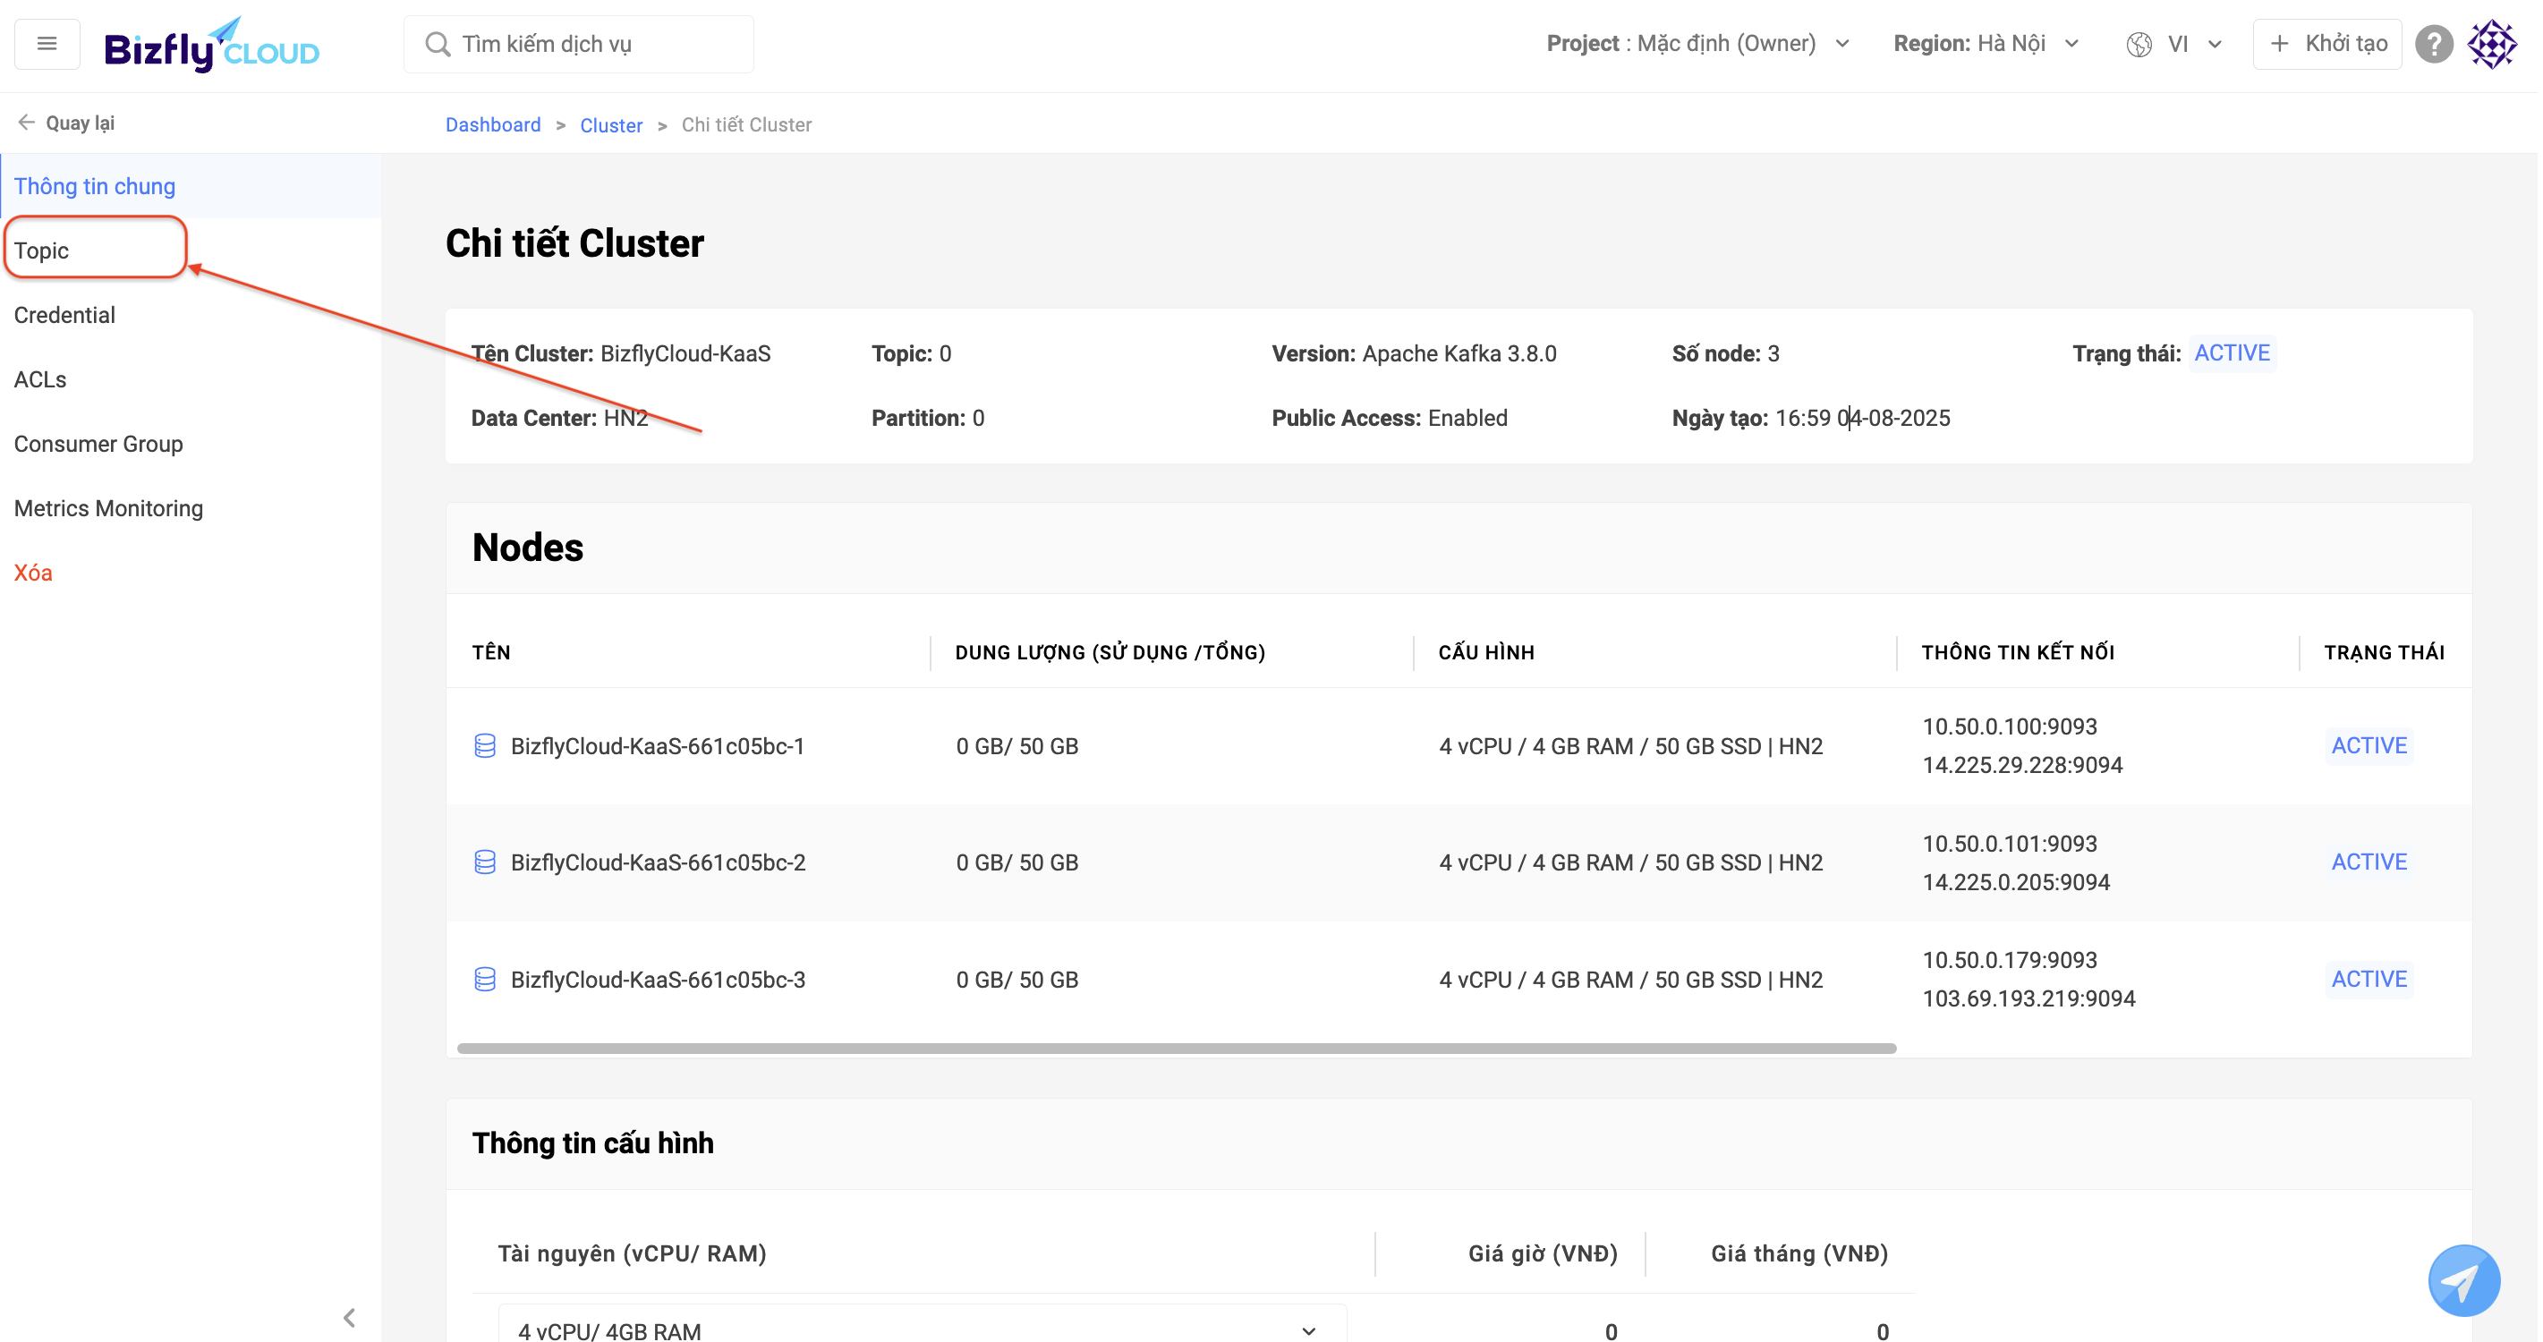The height and width of the screenshot is (1342, 2543).
Task: Click the CẤU HÌNH column header
Action: 1485,652
